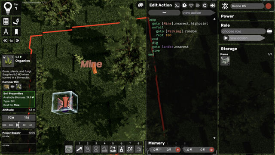Select hotbar slot 7 path tool
The image size is (275, 155).
pos(130,149)
